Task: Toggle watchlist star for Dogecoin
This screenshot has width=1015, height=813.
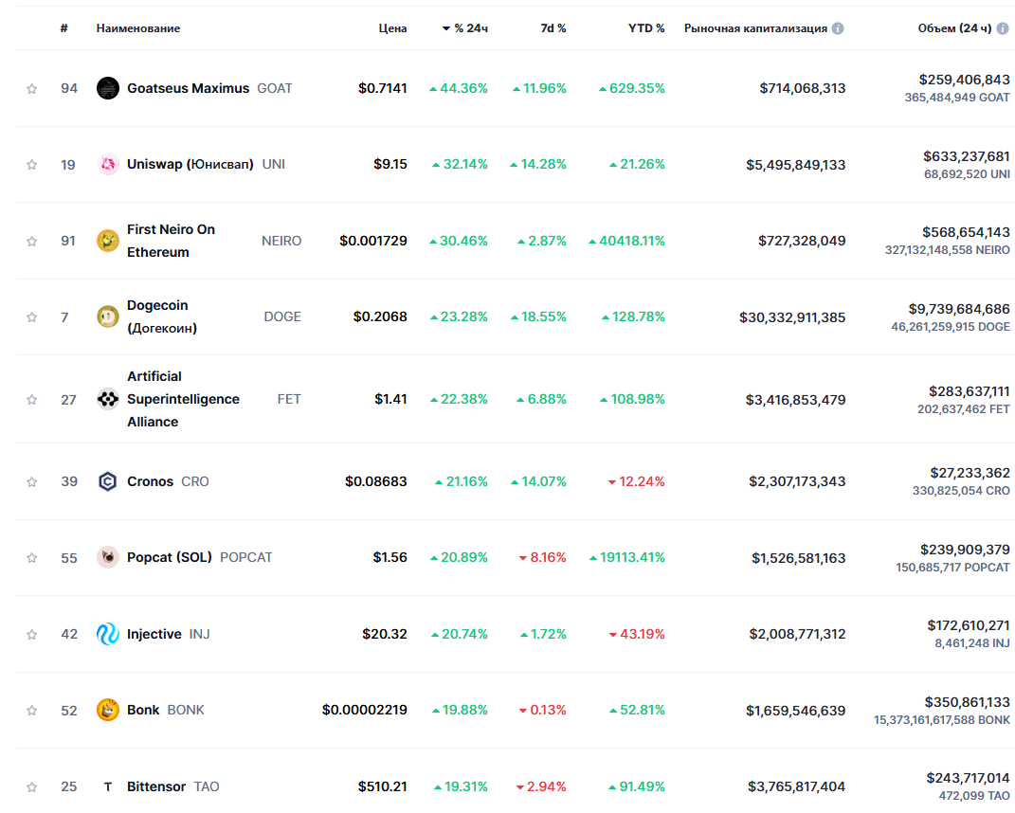Action: pyautogui.click(x=32, y=317)
